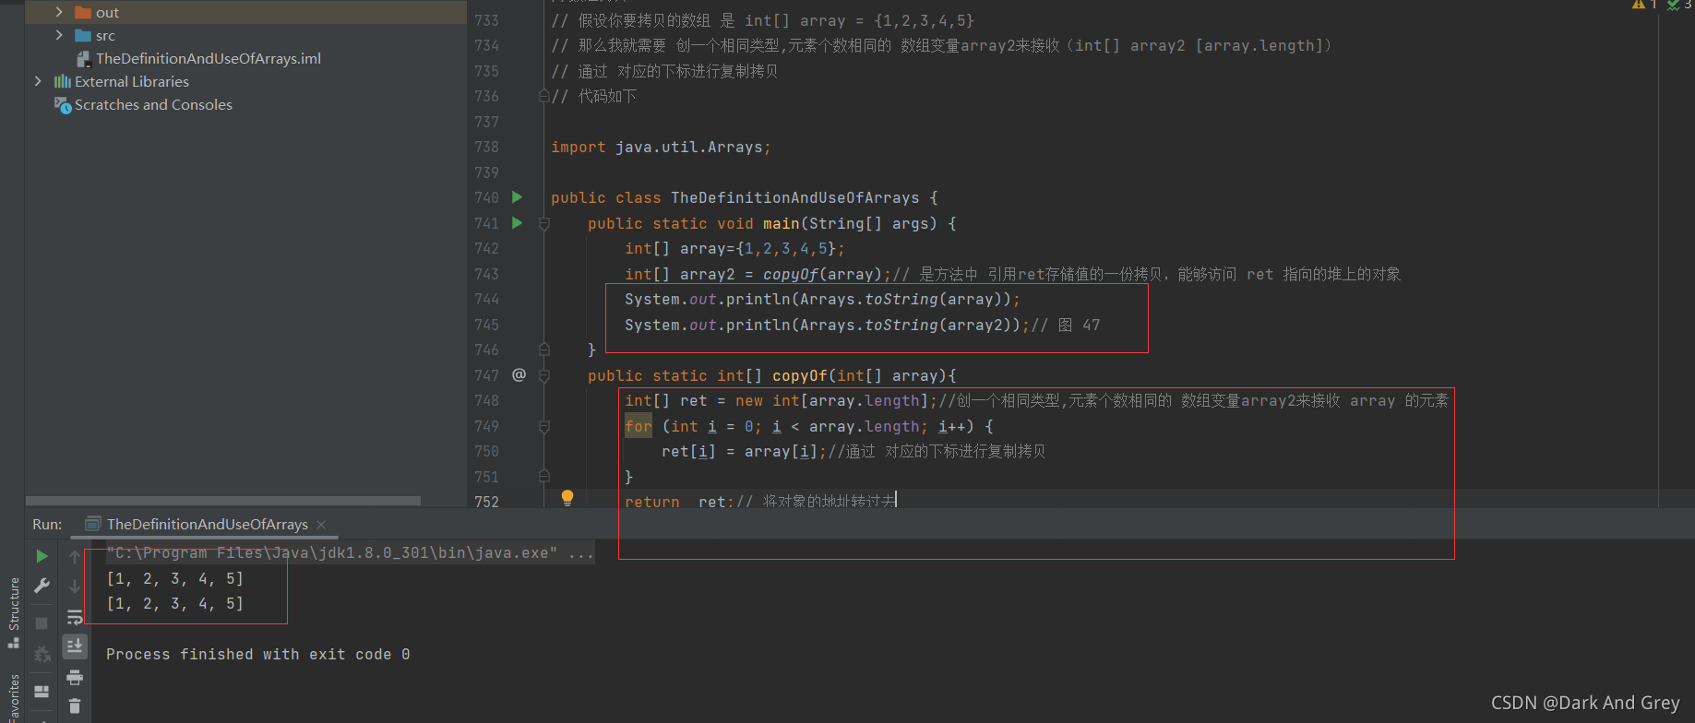Screen dimensions: 1695x723
Task: Click the bug attach debugger icon
Action: coord(42,655)
